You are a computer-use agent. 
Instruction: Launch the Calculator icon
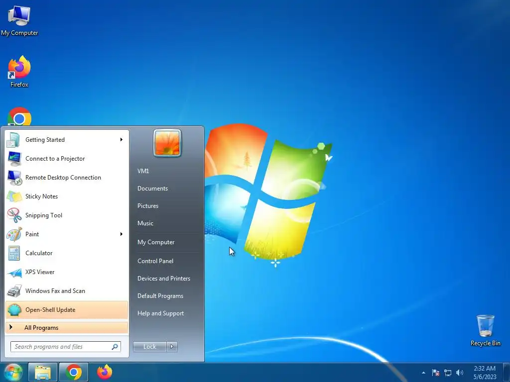click(x=14, y=253)
